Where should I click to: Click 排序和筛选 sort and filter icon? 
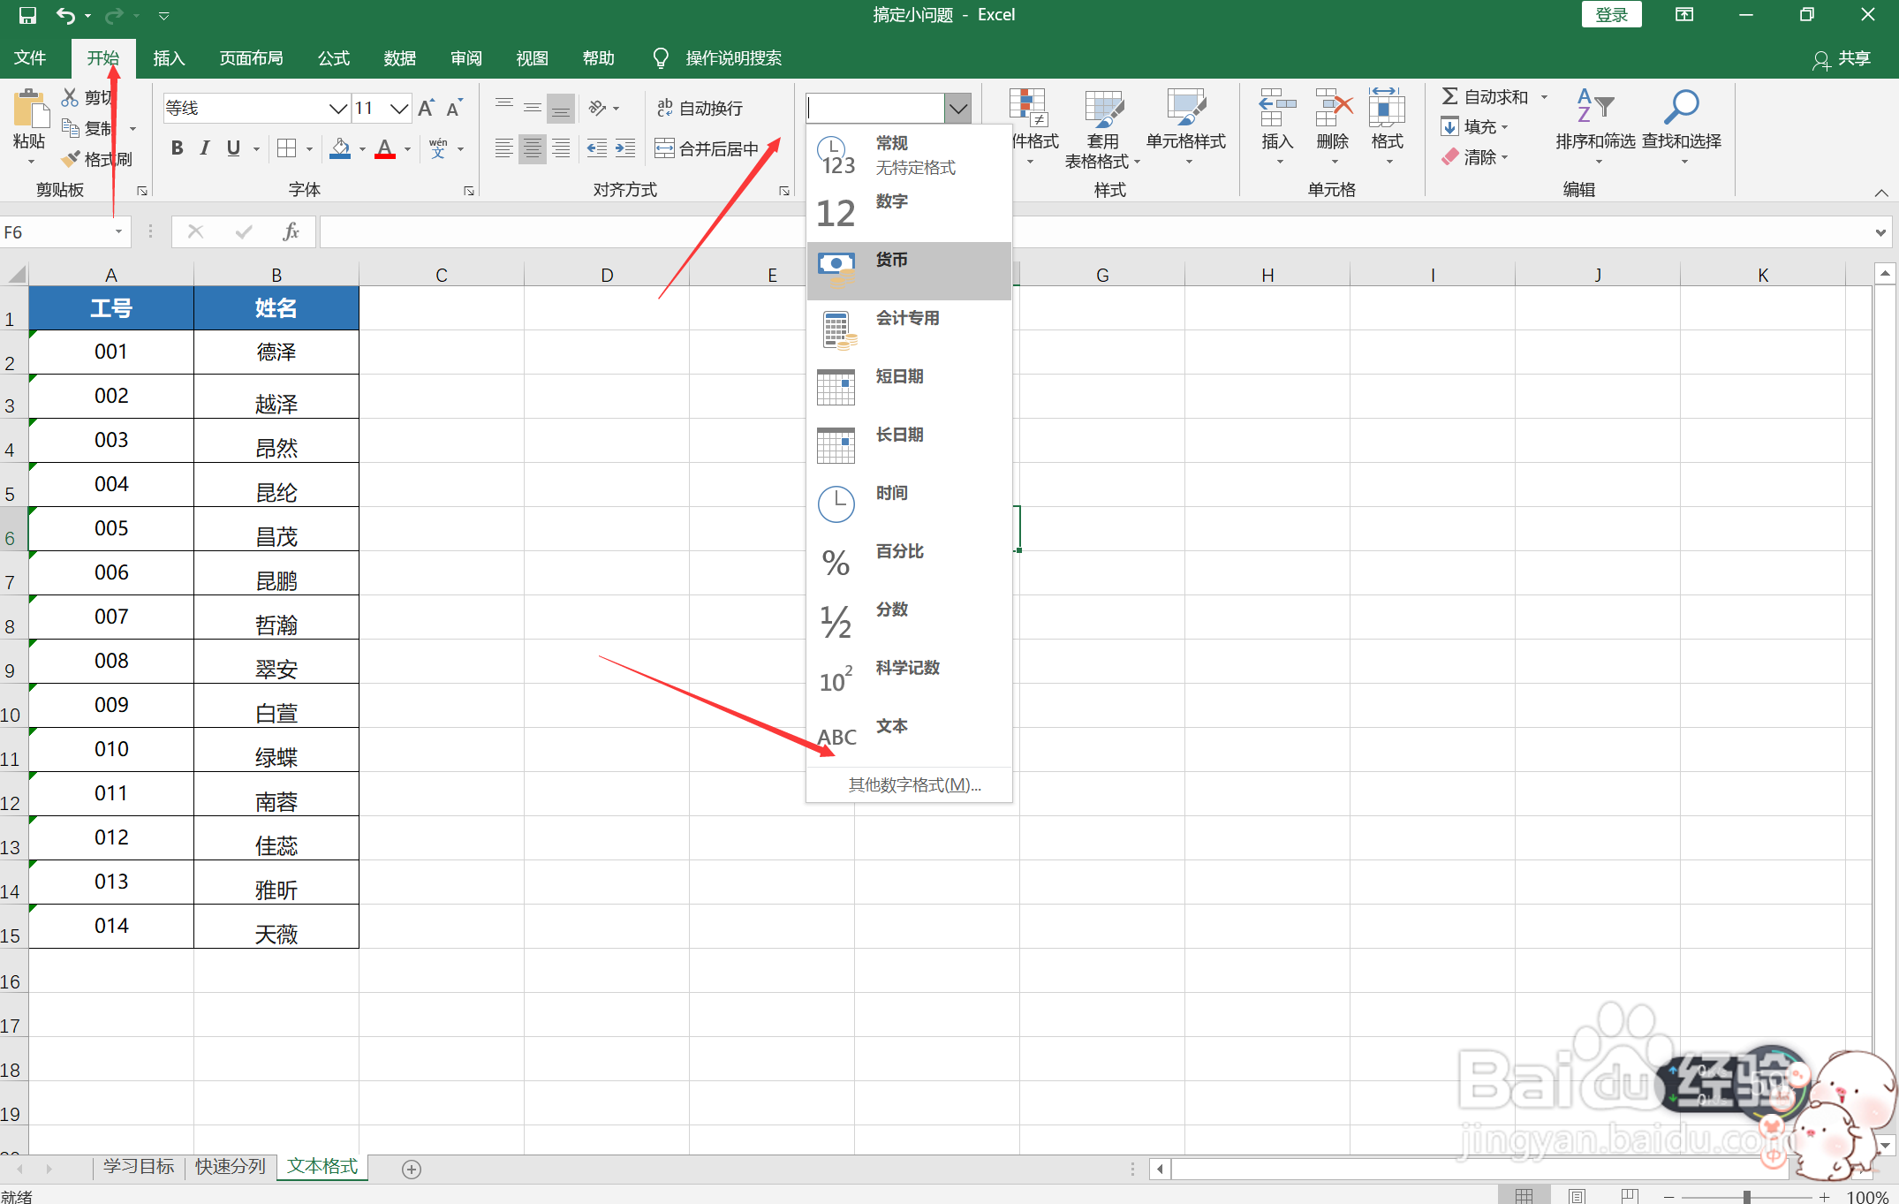[1595, 108]
